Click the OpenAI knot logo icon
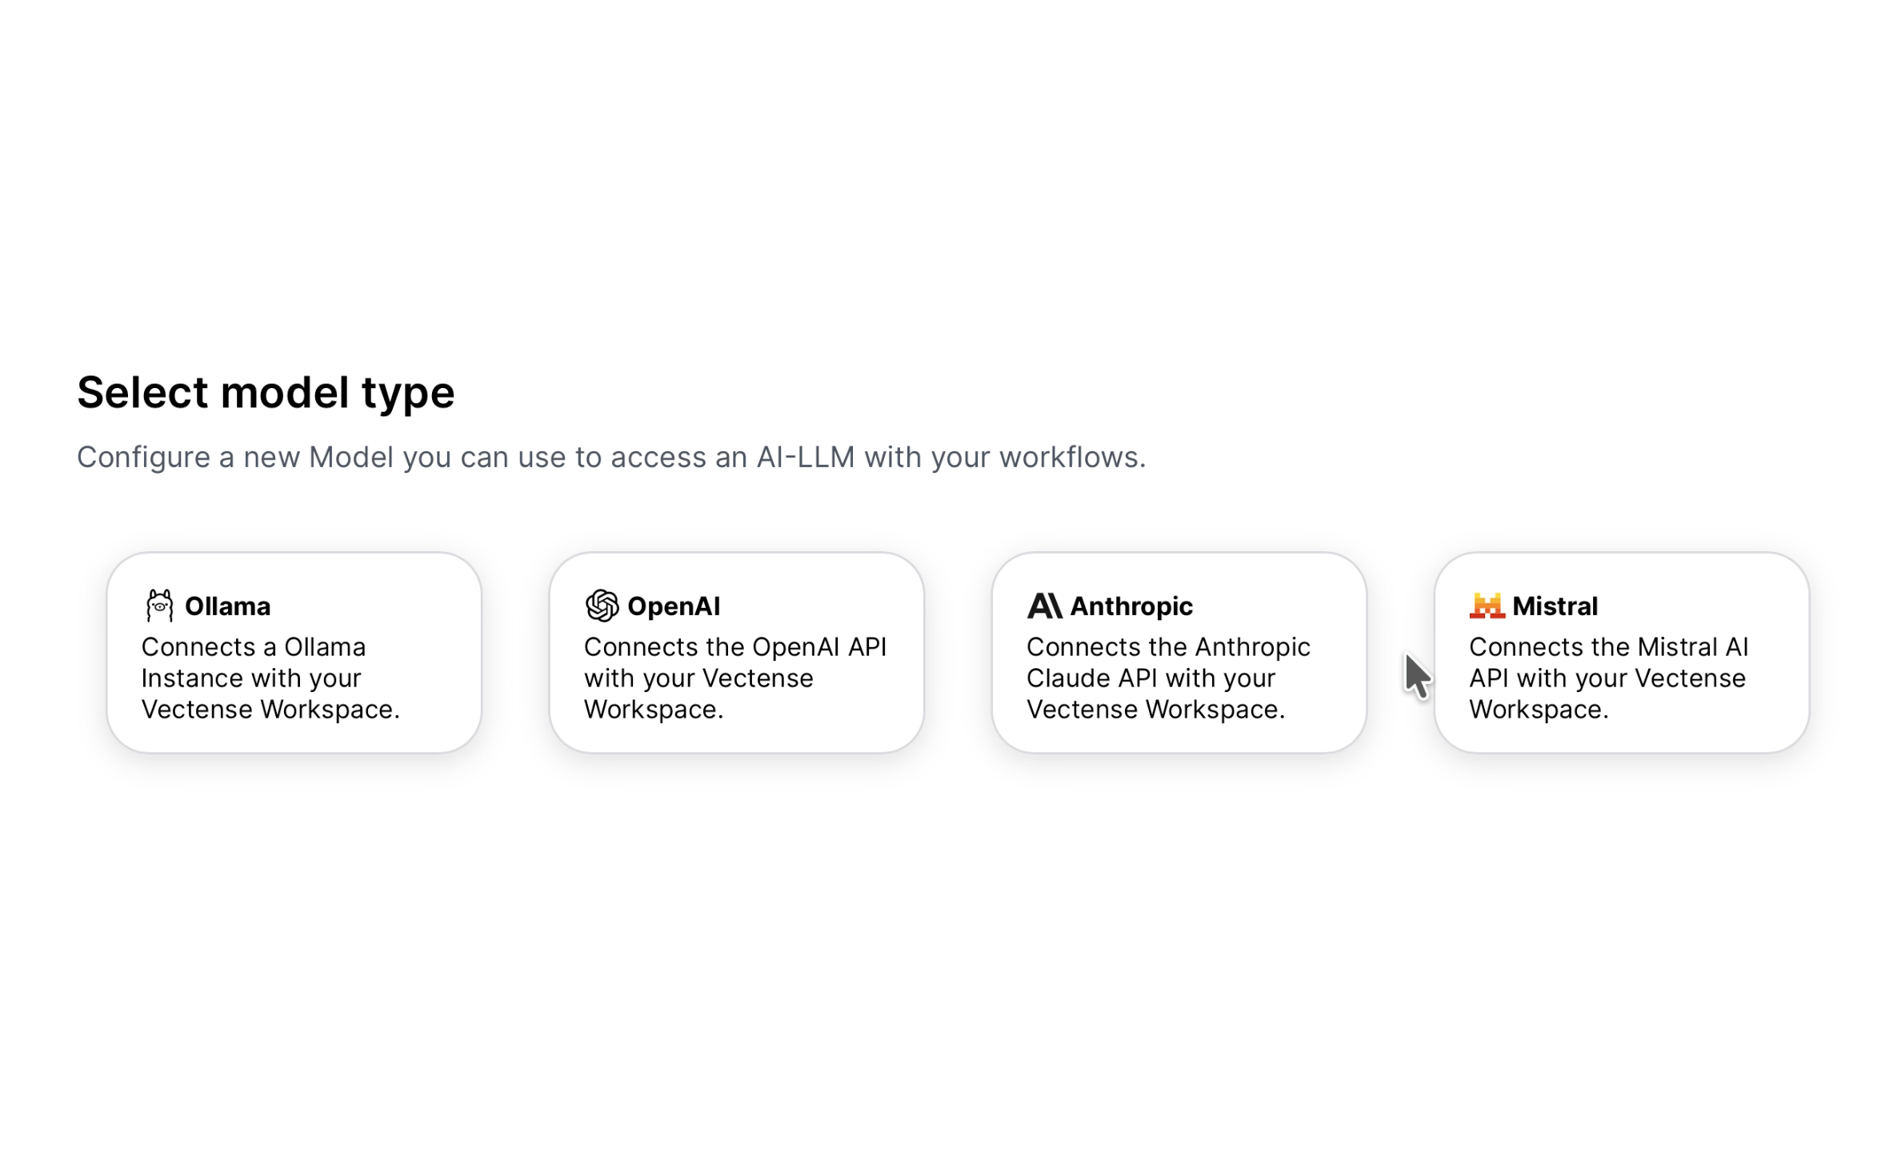 click(x=602, y=606)
